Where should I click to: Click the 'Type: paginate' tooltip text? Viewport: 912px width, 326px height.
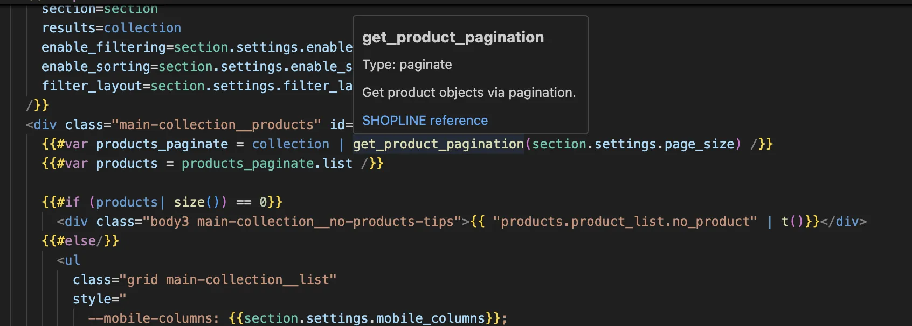coord(407,65)
